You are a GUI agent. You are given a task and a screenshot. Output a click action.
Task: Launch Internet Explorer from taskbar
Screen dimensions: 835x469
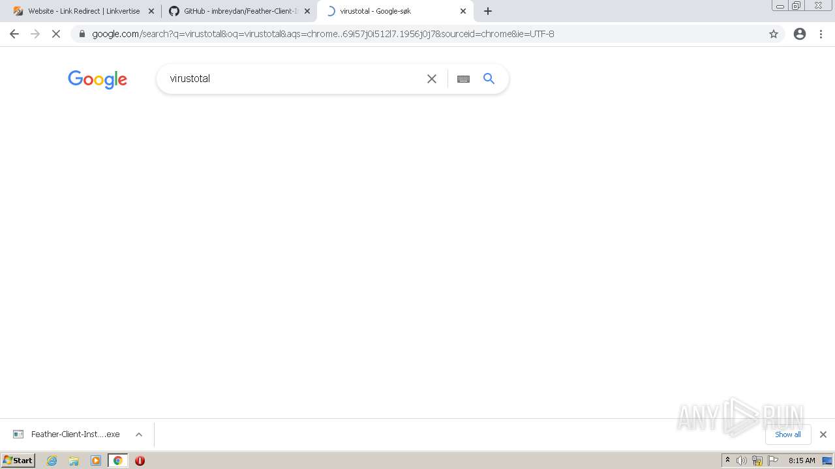[52, 461]
